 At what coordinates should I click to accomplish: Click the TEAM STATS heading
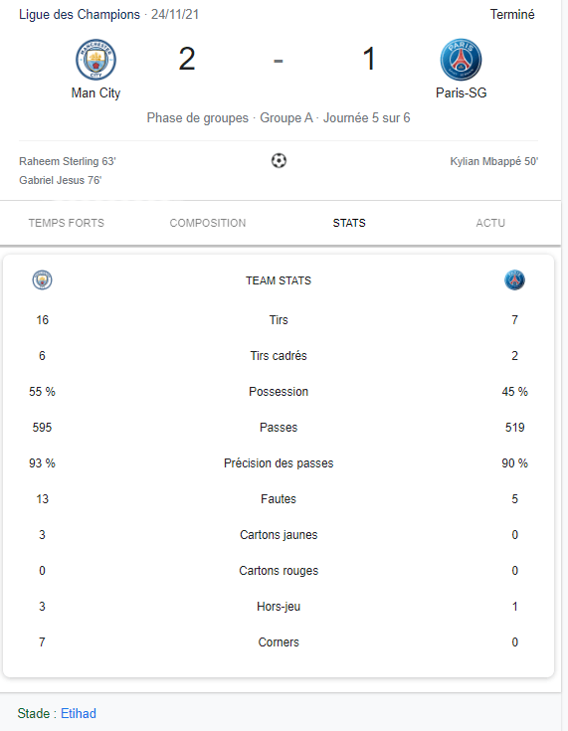(x=279, y=280)
